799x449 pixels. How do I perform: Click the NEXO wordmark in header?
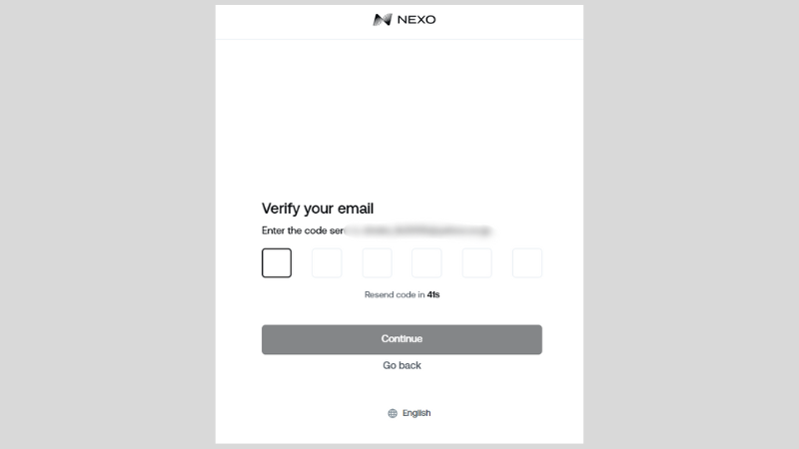tap(416, 19)
